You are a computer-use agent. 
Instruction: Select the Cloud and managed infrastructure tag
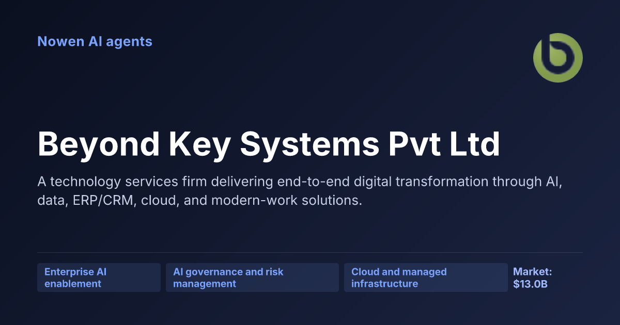pyautogui.click(x=426, y=278)
